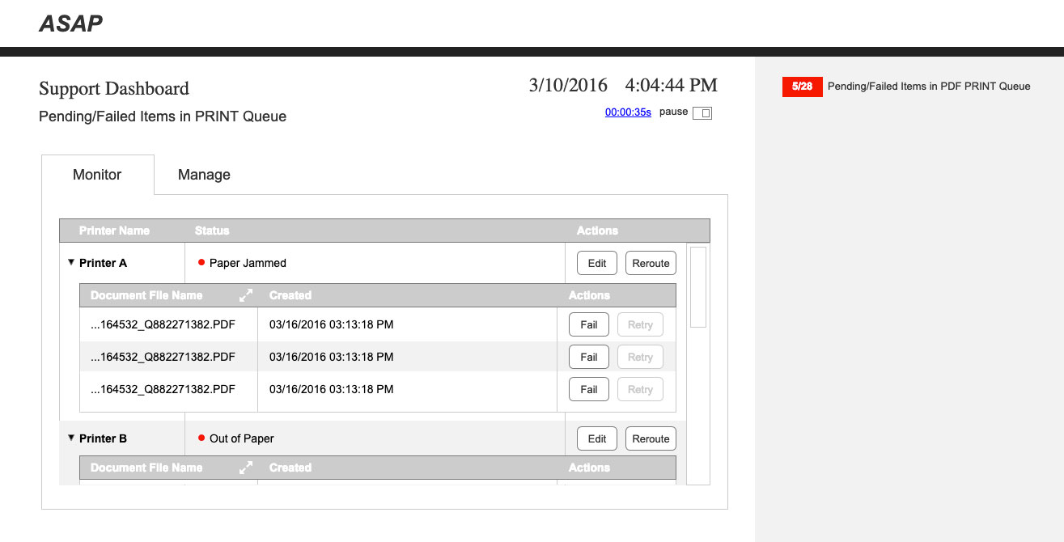Select the Monitor tab
This screenshot has width=1064, height=542.
tap(97, 175)
